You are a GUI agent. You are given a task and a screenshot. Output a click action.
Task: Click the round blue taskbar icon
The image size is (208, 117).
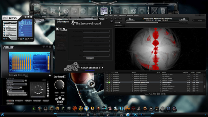pyautogui.click(x=128, y=115)
